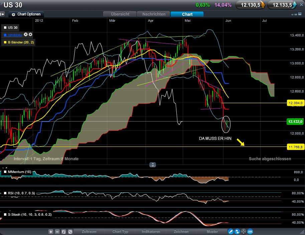Click the sell price button 12.130,5
This screenshot has width=305, height=235.
(x=250, y=5)
